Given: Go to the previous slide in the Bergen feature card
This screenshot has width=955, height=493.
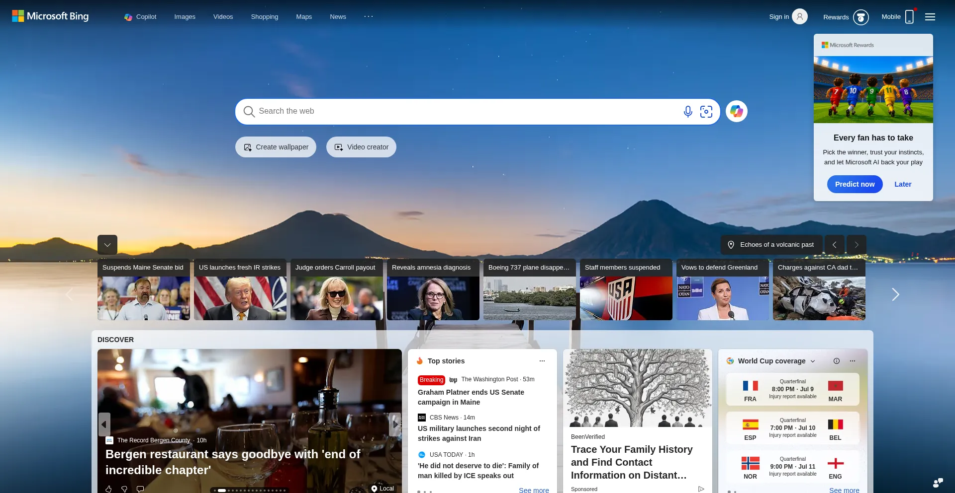Looking at the screenshot, I should coord(104,424).
